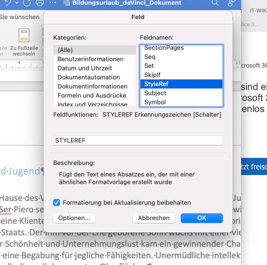The height and width of the screenshot is (265, 267).
Task: Click the Word document icon beside the title
Action: (x=67, y=3)
